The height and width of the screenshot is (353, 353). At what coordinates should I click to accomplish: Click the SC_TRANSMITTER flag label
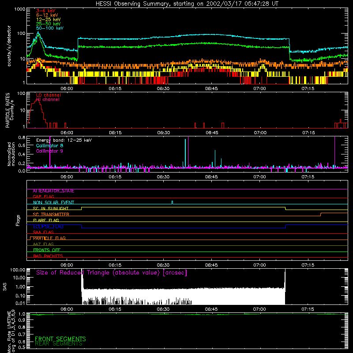[x=51, y=214]
